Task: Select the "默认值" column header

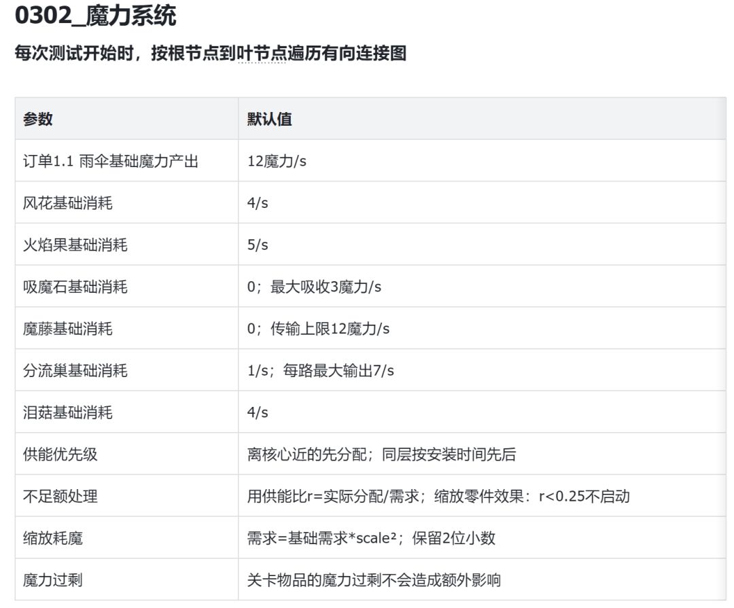Action: (x=482, y=119)
